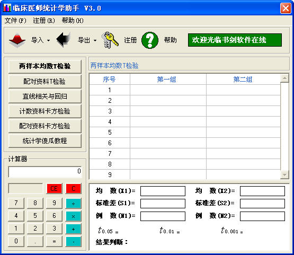Expand the 导出 dropdown arrow
The width and height of the screenshot is (294, 255).
pos(95,40)
